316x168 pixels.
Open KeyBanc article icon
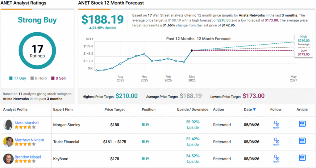(x=302, y=158)
